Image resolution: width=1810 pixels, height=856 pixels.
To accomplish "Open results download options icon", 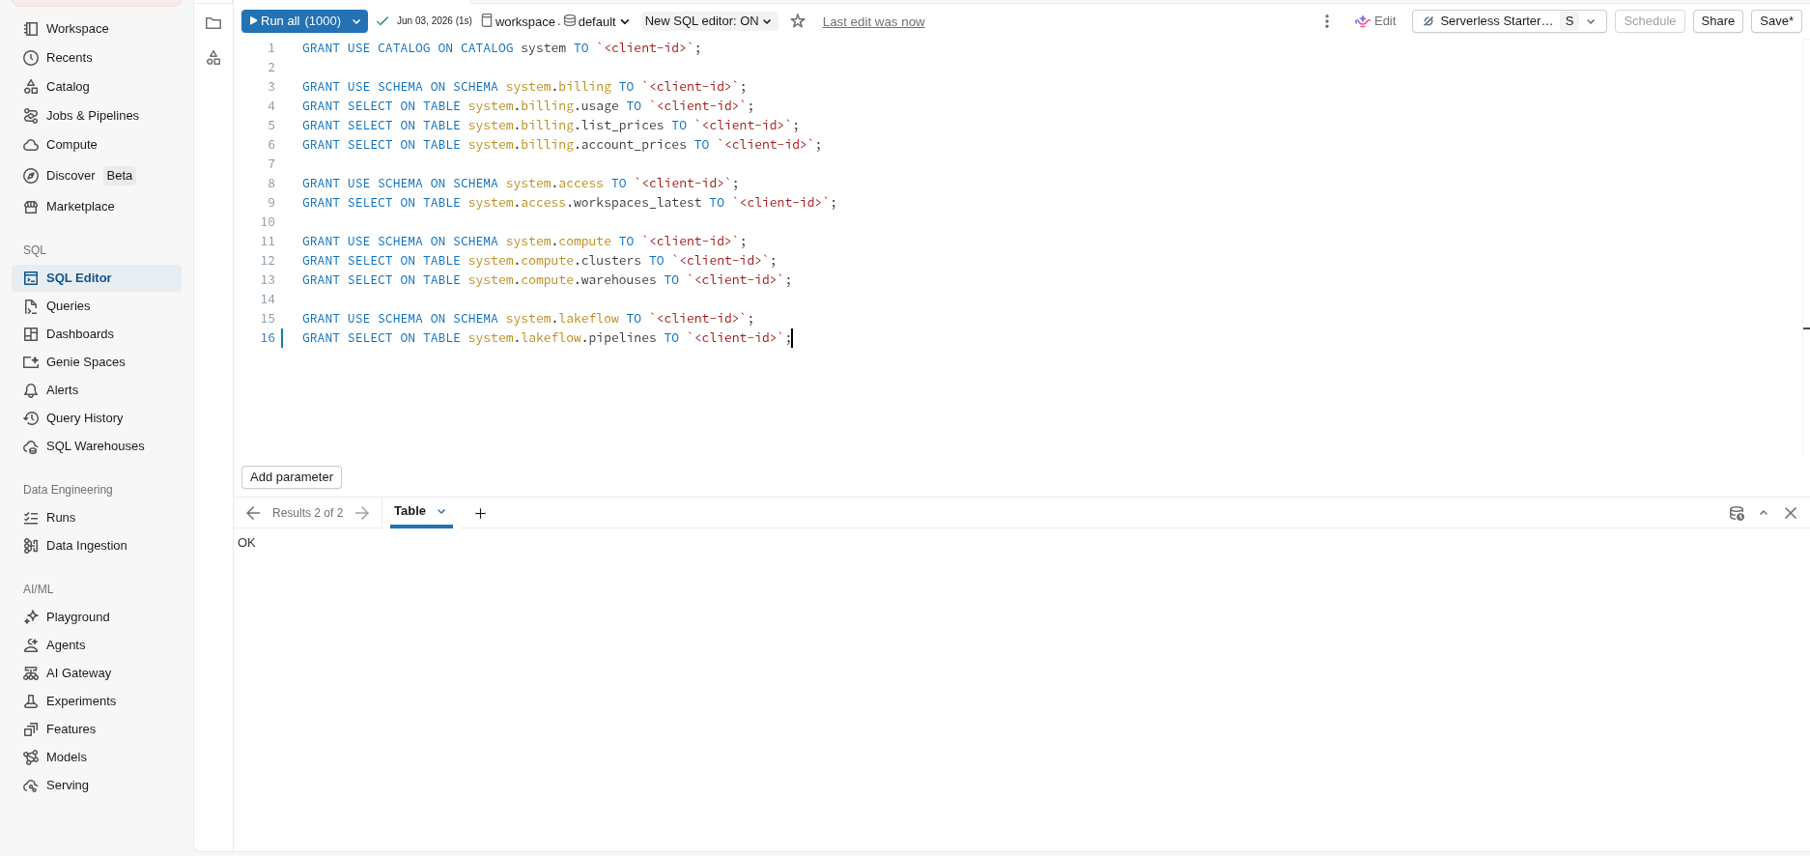I will pyautogui.click(x=1737, y=513).
